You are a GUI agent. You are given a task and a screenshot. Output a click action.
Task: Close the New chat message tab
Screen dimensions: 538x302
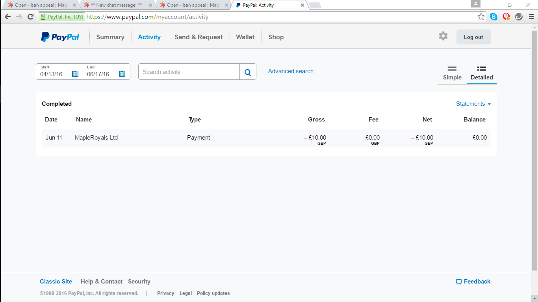150,6
